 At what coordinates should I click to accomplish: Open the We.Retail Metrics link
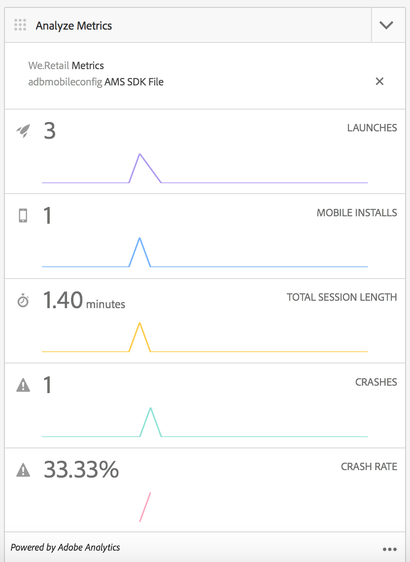[66, 66]
